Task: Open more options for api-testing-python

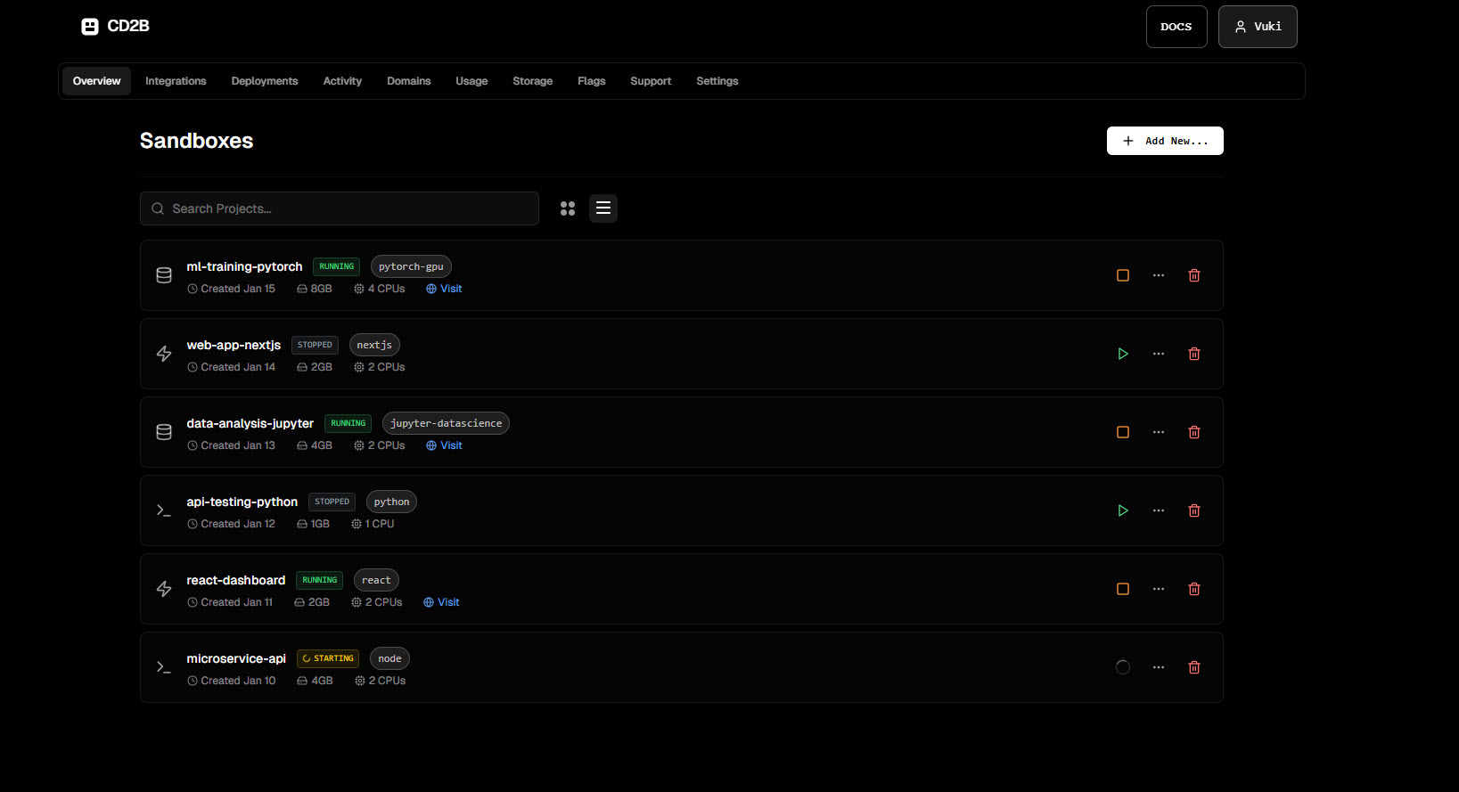Action: click(1159, 510)
